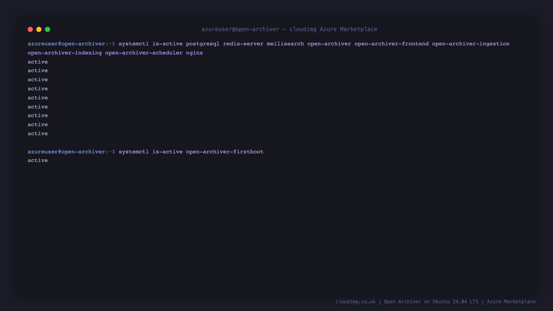The height and width of the screenshot is (311, 553).
Task: Click the first prompt 'azureuser@open-archiver'
Action: click(x=67, y=44)
